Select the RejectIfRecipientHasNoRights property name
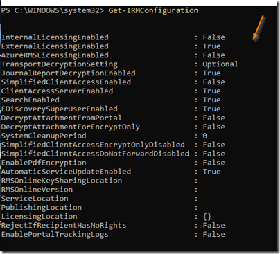Image resolution: width=280 pixels, height=254 pixels. pyautogui.click(x=64, y=226)
